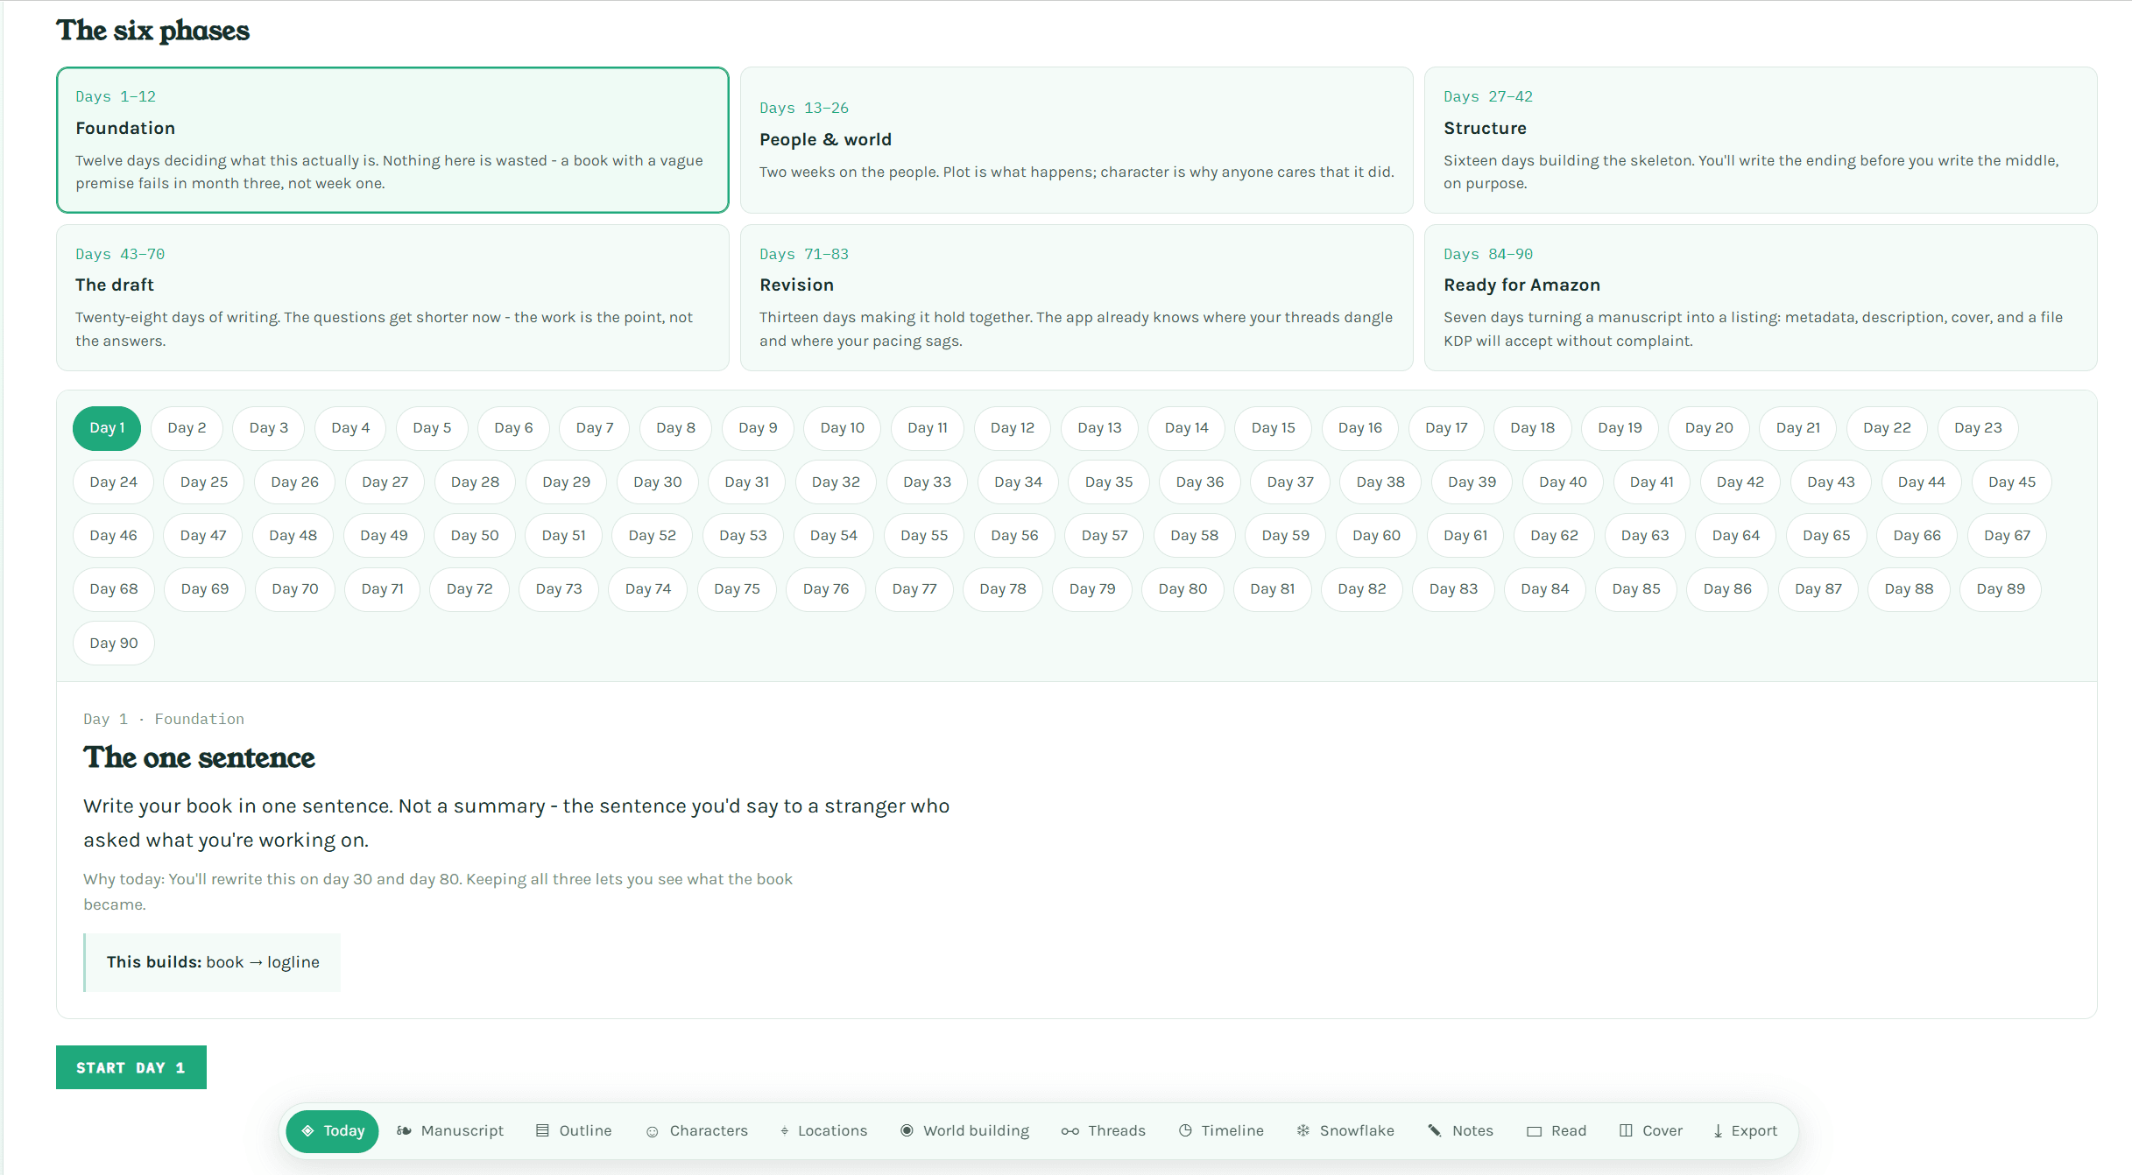Click the Locations pin icon
Screen dimensions: 2132x1175
point(785,1131)
